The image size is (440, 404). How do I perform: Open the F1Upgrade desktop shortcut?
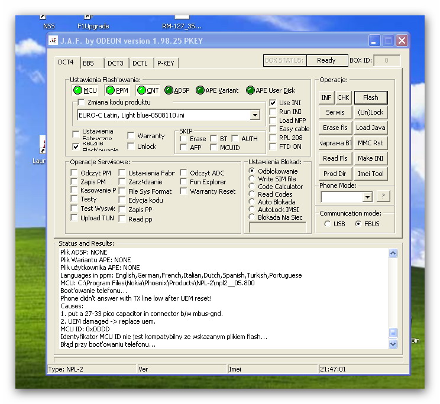coord(93,22)
